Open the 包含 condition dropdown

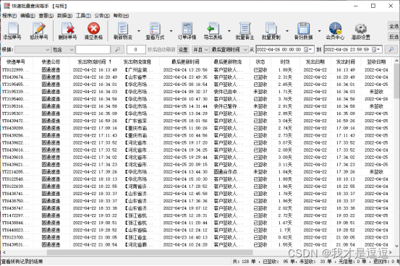[x=63, y=49]
